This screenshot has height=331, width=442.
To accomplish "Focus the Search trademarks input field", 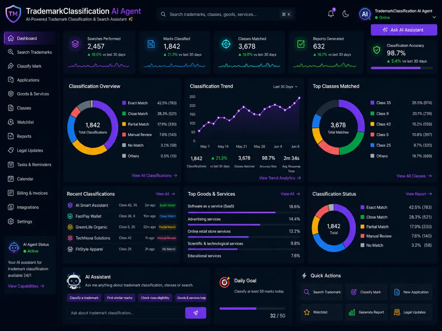I will click(x=226, y=14).
